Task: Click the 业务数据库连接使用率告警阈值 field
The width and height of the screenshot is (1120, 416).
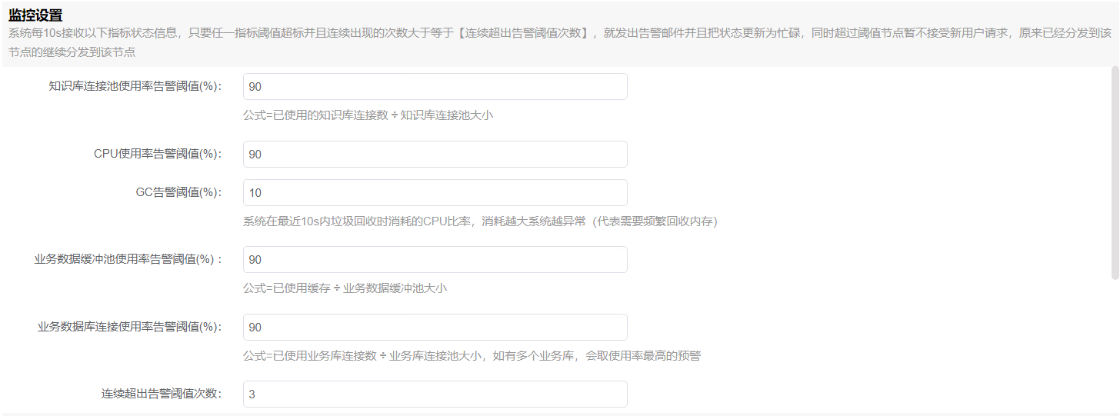Action: click(435, 328)
